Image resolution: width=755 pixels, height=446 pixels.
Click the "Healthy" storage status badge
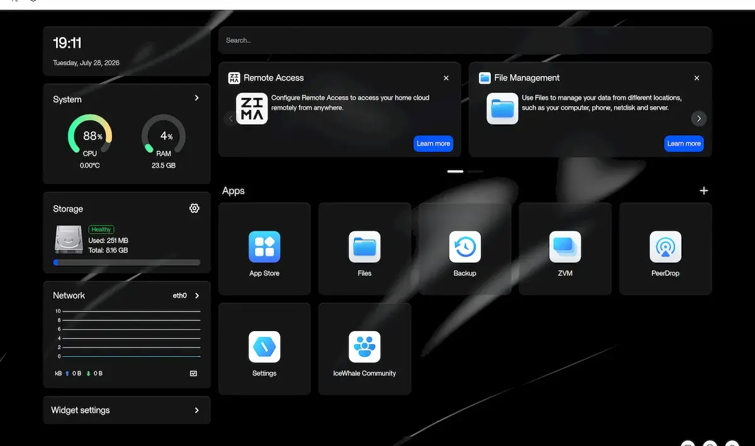click(x=101, y=230)
